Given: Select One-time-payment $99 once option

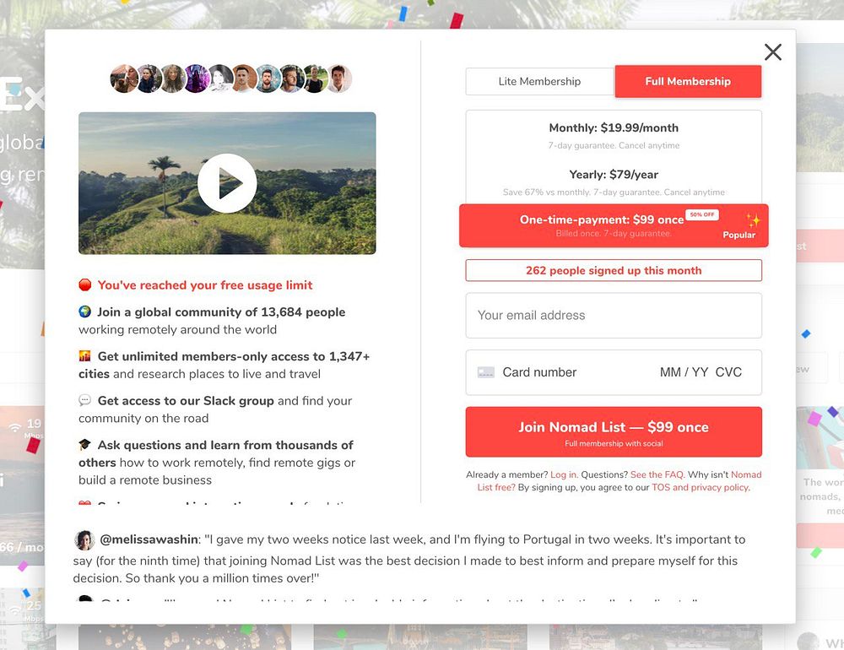Looking at the screenshot, I should pos(614,225).
